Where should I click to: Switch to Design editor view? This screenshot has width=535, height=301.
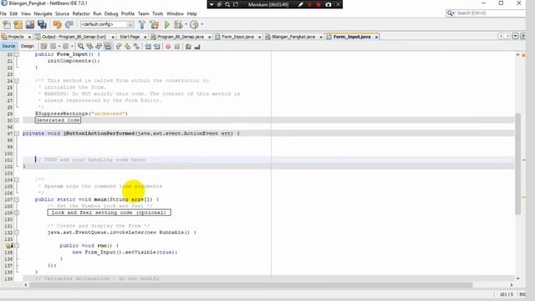tap(28, 46)
